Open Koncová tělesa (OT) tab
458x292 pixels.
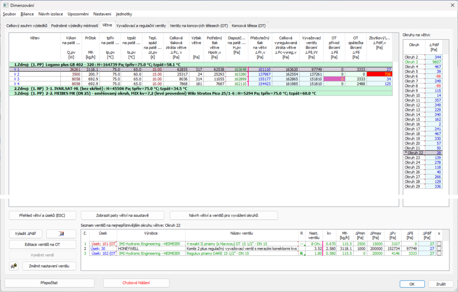coord(248,26)
